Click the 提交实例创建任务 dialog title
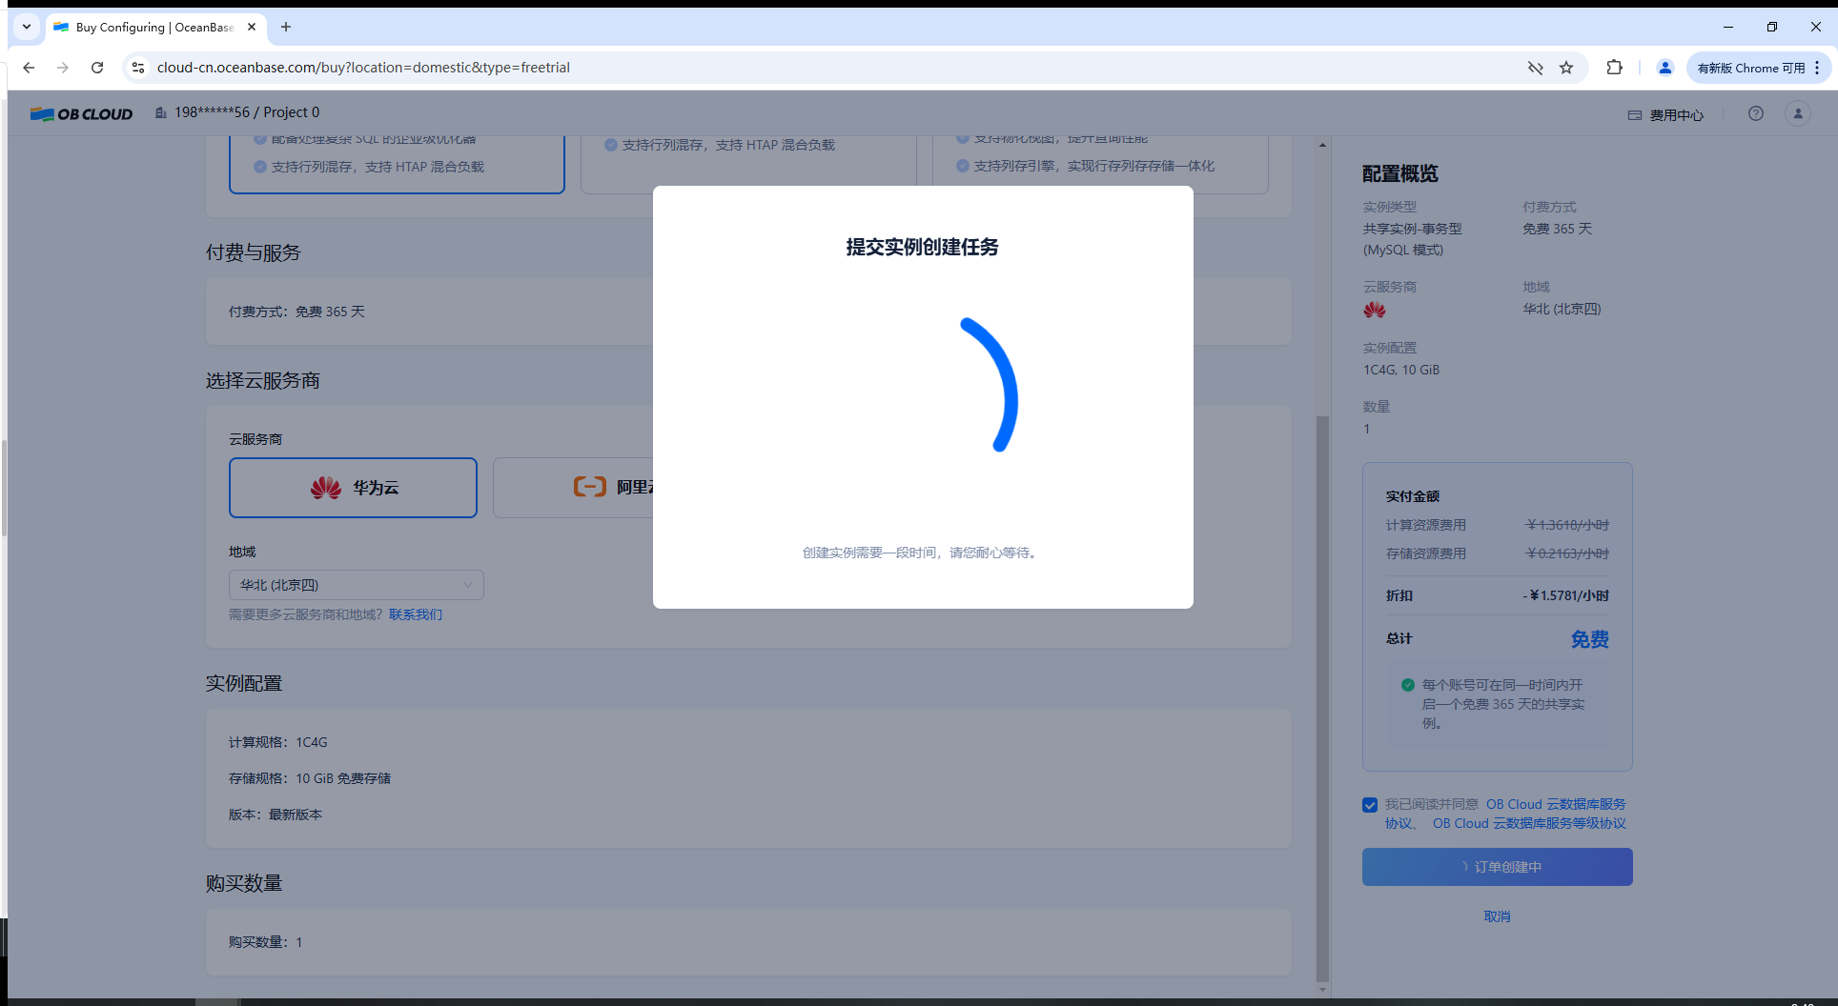The image size is (1838, 1006). click(x=923, y=247)
